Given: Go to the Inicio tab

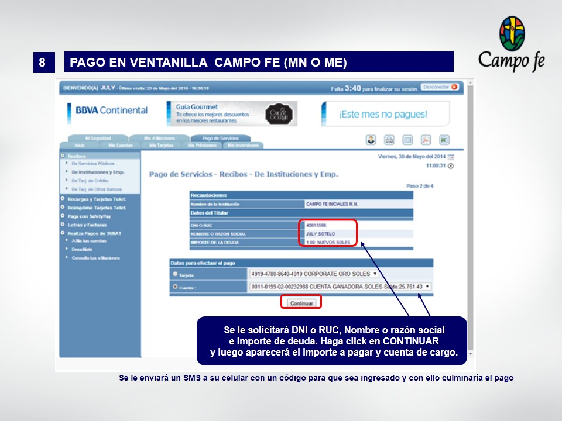Looking at the screenshot, I should tap(80, 146).
